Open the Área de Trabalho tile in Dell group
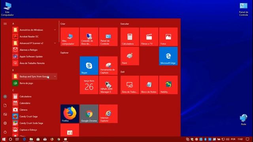 click(x=130, y=85)
